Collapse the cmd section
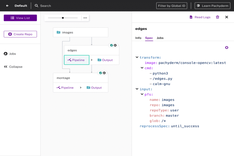This screenshot has width=234, height=156. pyautogui.click(x=142, y=68)
